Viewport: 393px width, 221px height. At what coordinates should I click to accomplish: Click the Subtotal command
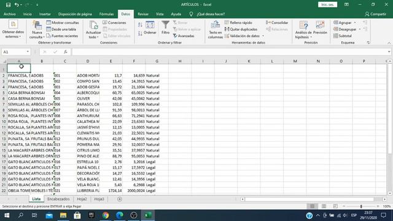tap(343, 36)
